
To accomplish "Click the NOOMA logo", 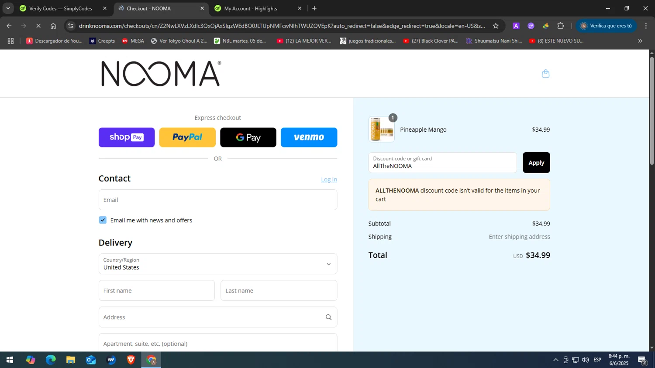I will point(161,73).
